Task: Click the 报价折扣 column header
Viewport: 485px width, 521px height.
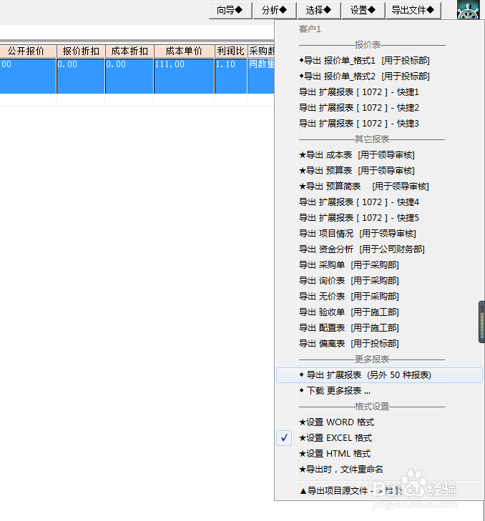Action: pyautogui.click(x=81, y=51)
